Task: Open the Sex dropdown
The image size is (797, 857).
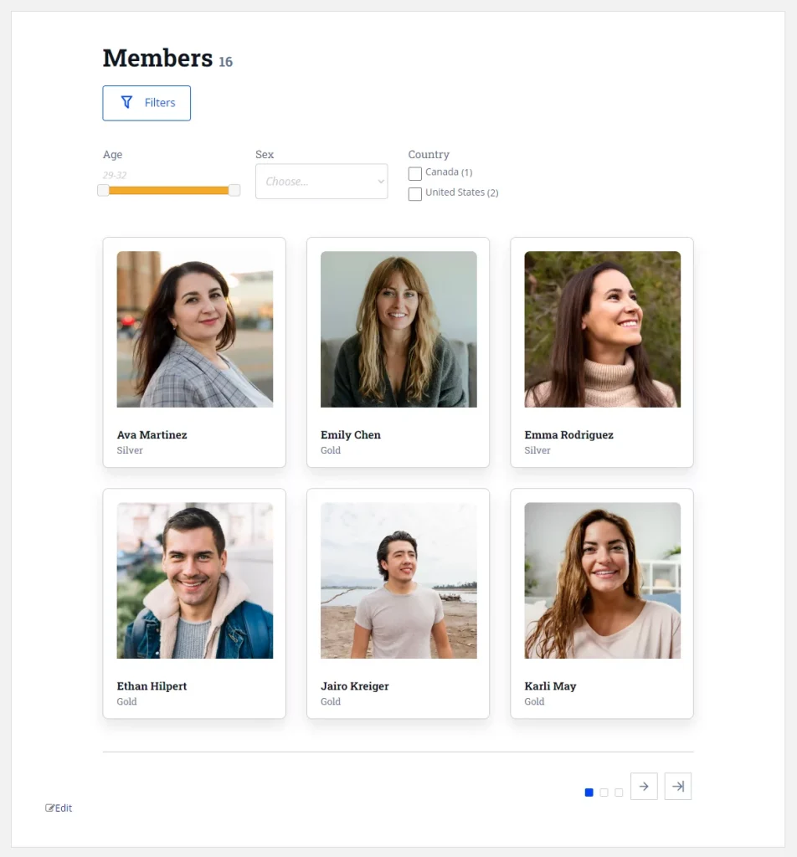Action: [x=321, y=182]
